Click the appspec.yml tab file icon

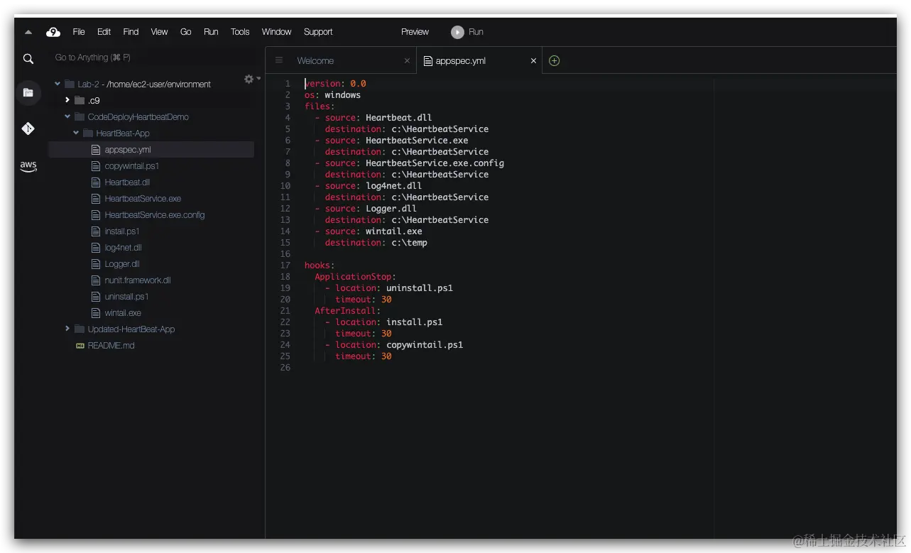pyautogui.click(x=428, y=61)
